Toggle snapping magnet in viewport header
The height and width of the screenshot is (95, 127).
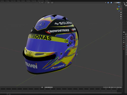48,3
